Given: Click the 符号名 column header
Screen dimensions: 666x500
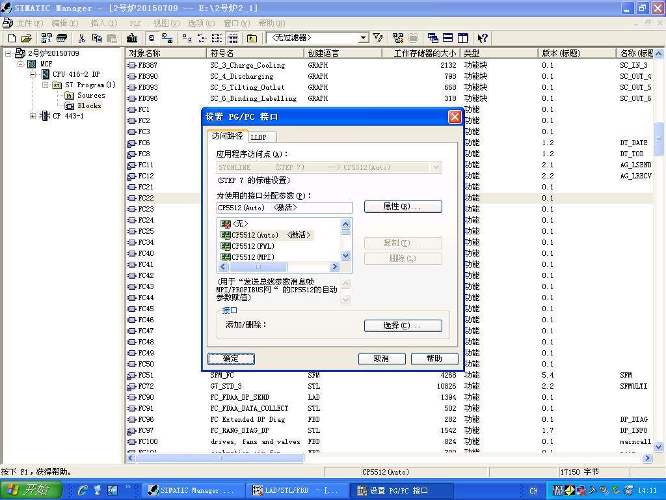Looking at the screenshot, I should coord(255,53).
